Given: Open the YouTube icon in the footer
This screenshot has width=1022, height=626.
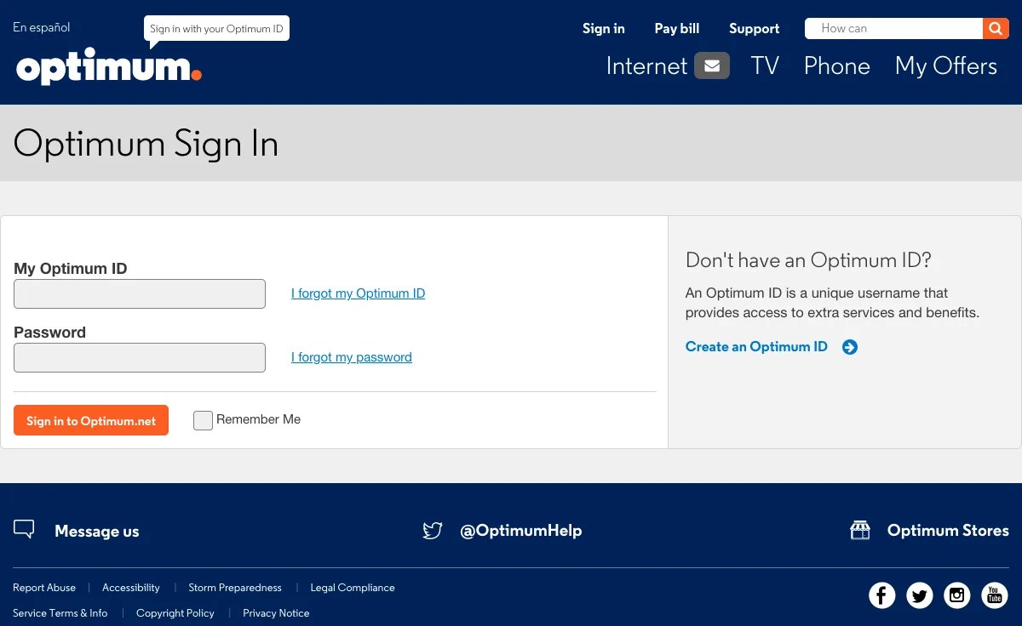Looking at the screenshot, I should 994,595.
